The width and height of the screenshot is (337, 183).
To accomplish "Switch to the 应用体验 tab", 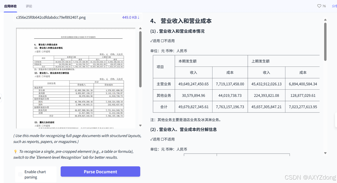I will point(10,6).
